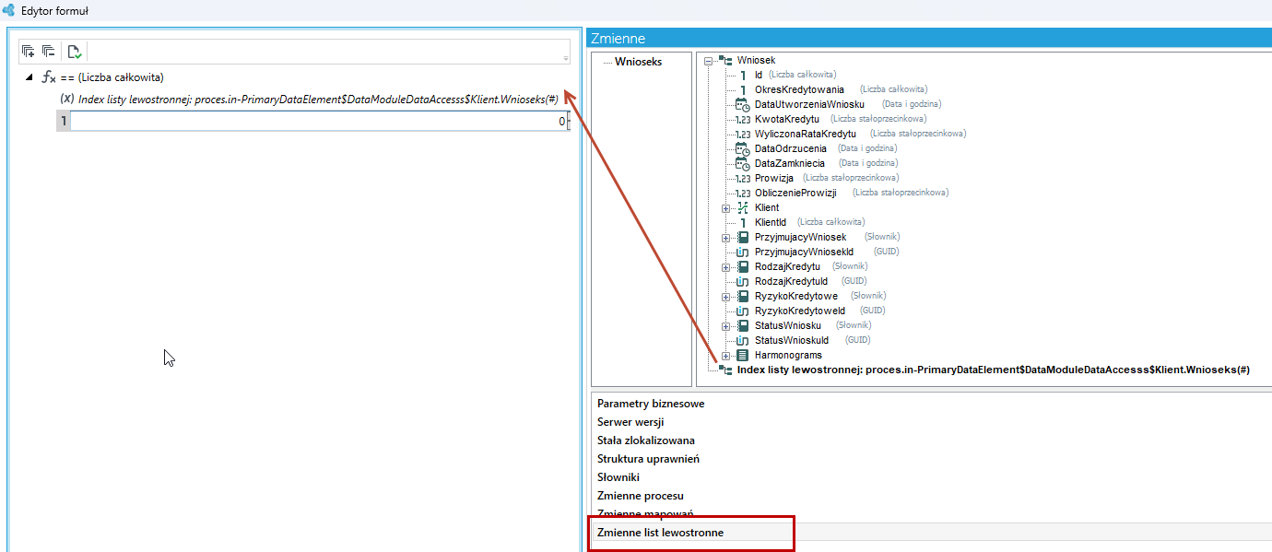This screenshot has height=552, width=1272.
Task: Select Wnioseks in the left list
Action: (638, 62)
